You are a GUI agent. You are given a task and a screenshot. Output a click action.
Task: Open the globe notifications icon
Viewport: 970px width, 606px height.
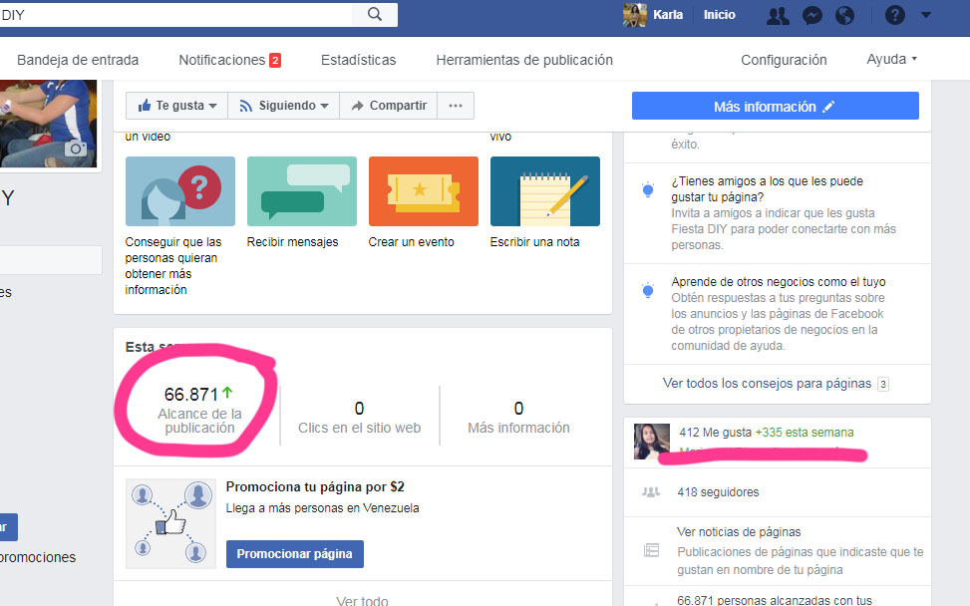844,15
